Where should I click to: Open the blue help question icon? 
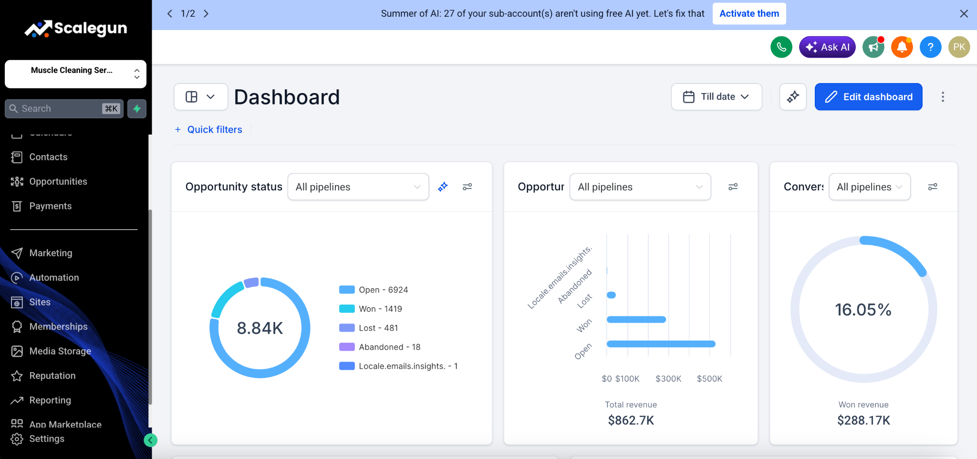(x=930, y=47)
